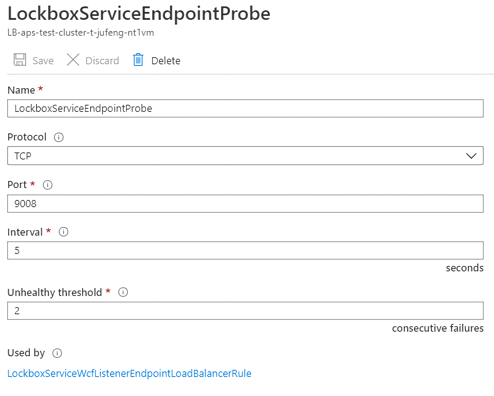Open the Unhealthy threshold info icon
This screenshot has width=494, height=396.
click(123, 292)
